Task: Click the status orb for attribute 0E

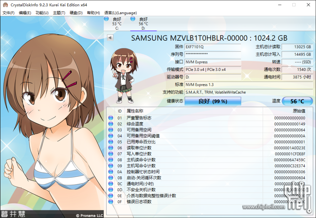Action: (x=111, y=196)
